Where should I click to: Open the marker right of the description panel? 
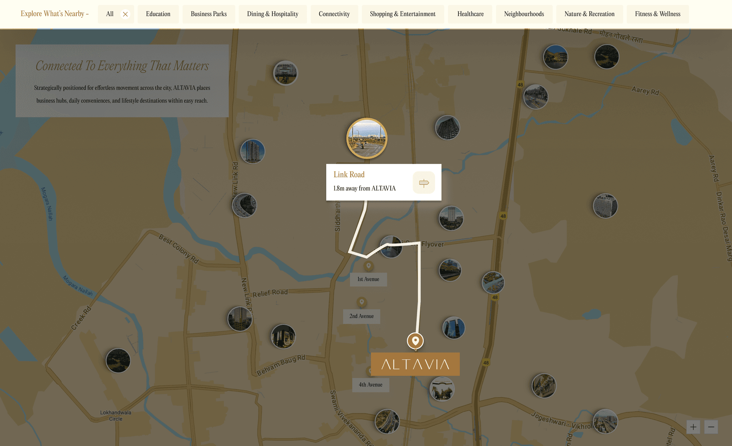coord(286,73)
